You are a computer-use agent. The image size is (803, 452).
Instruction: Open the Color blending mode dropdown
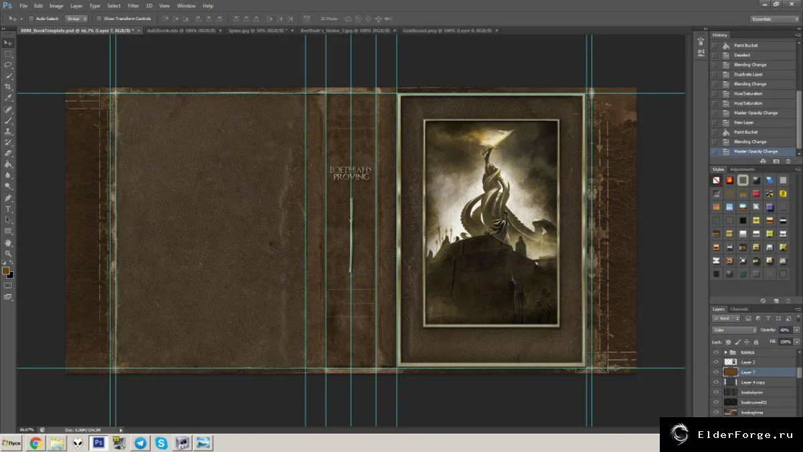click(735, 330)
